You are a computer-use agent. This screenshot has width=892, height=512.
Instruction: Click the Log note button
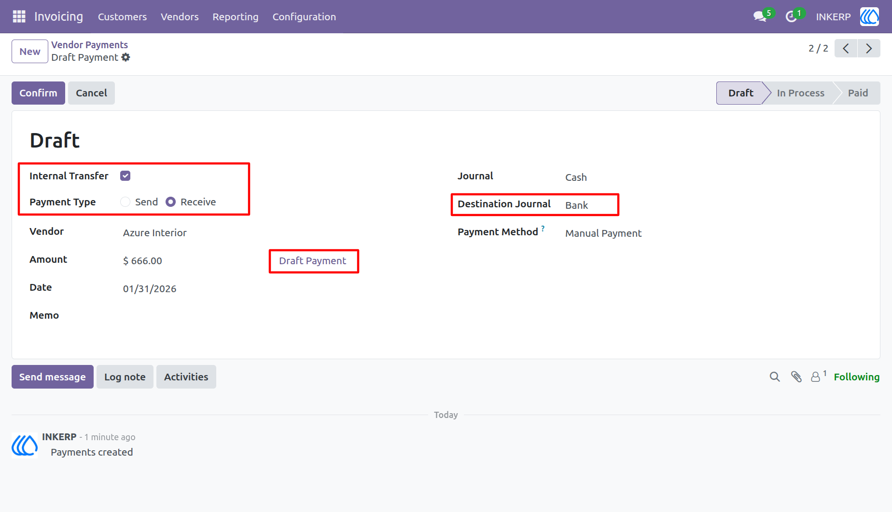125,377
